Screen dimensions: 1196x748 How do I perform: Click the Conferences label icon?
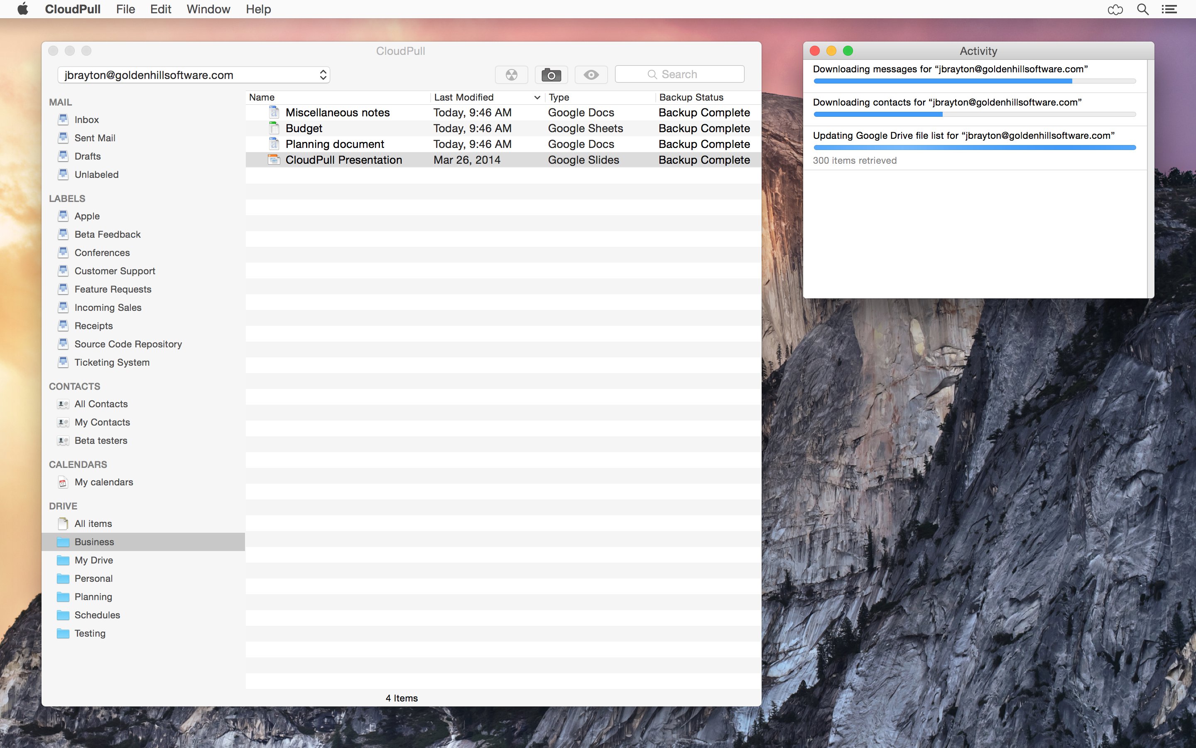(63, 252)
